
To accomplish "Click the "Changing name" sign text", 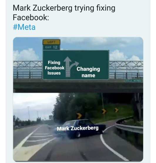I will pyautogui.click(x=88, y=72).
